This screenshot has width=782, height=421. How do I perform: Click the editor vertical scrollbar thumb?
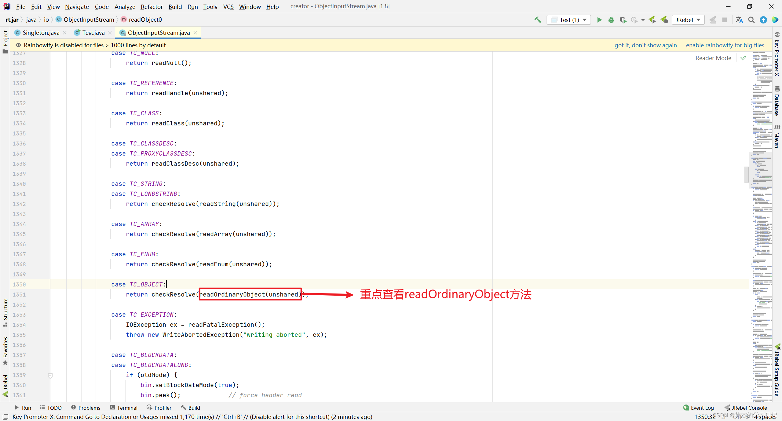coord(747,175)
